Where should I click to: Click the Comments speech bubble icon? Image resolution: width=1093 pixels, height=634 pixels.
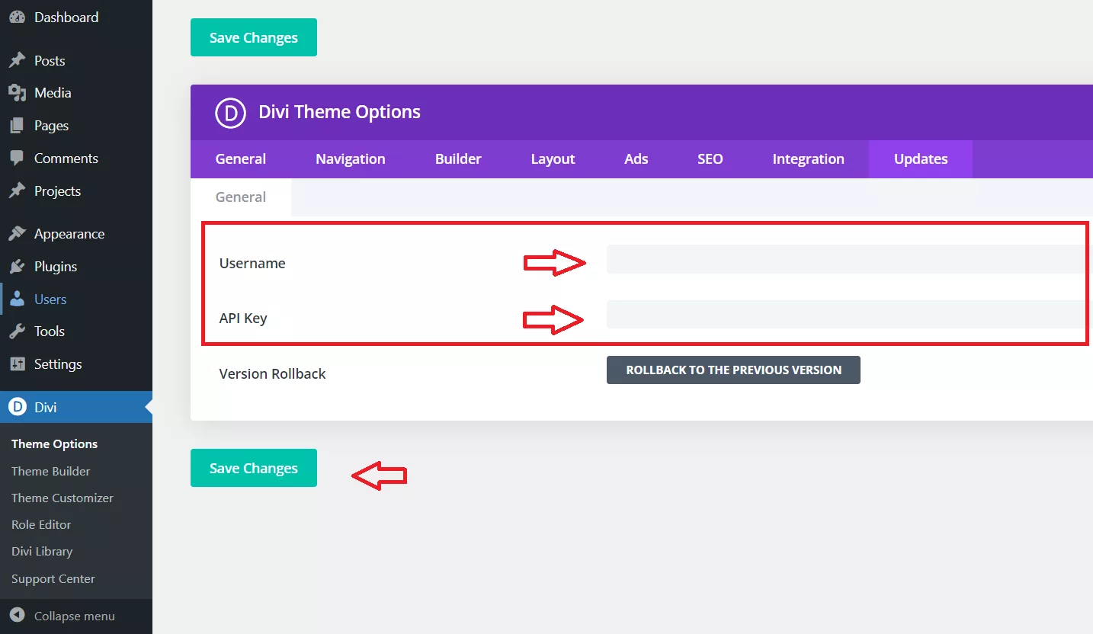pyautogui.click(x=17, y=158)
